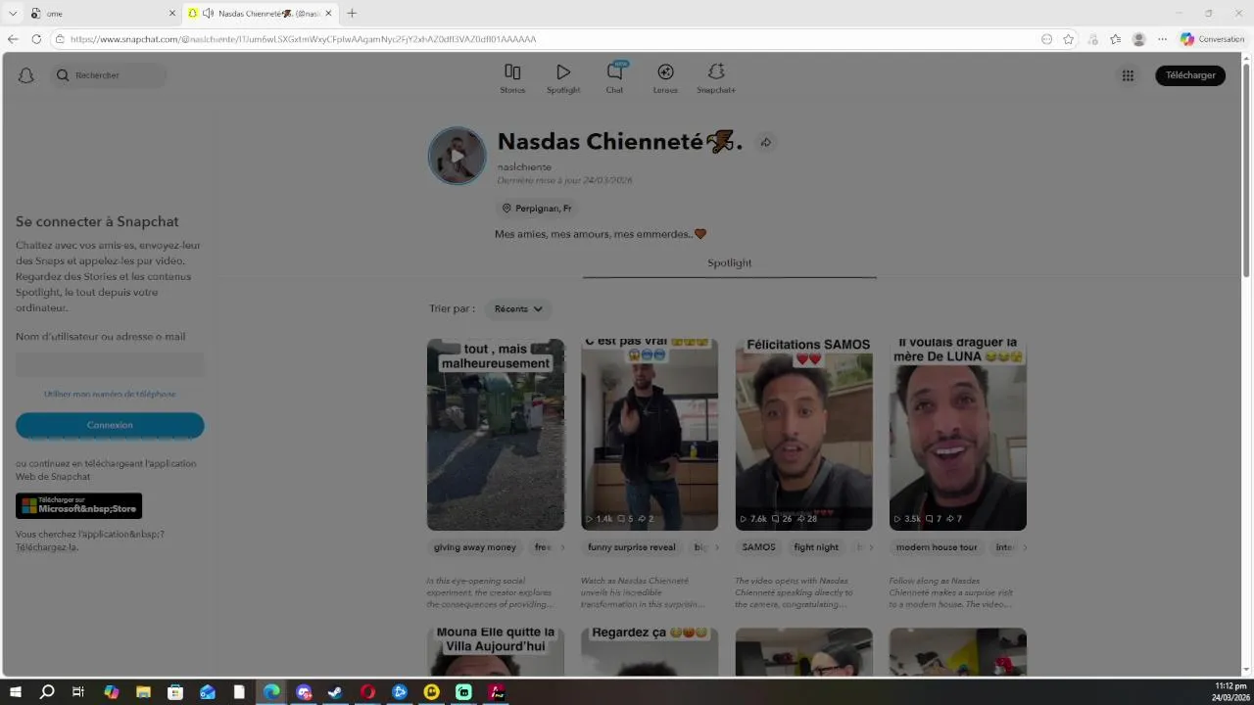Expand tags arrow after 'funny surprise reveal'
Screen dimensions: 1254x705
click(x=716, y=547)
